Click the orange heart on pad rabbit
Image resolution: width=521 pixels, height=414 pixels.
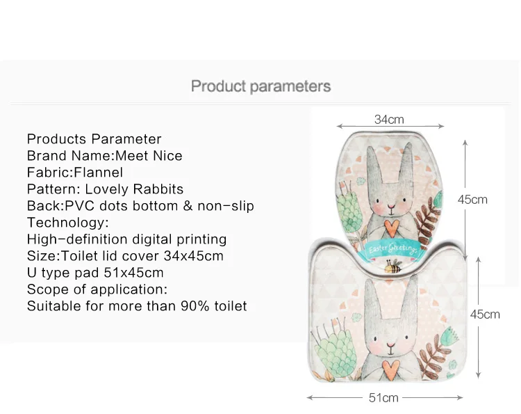click(390, 370)
